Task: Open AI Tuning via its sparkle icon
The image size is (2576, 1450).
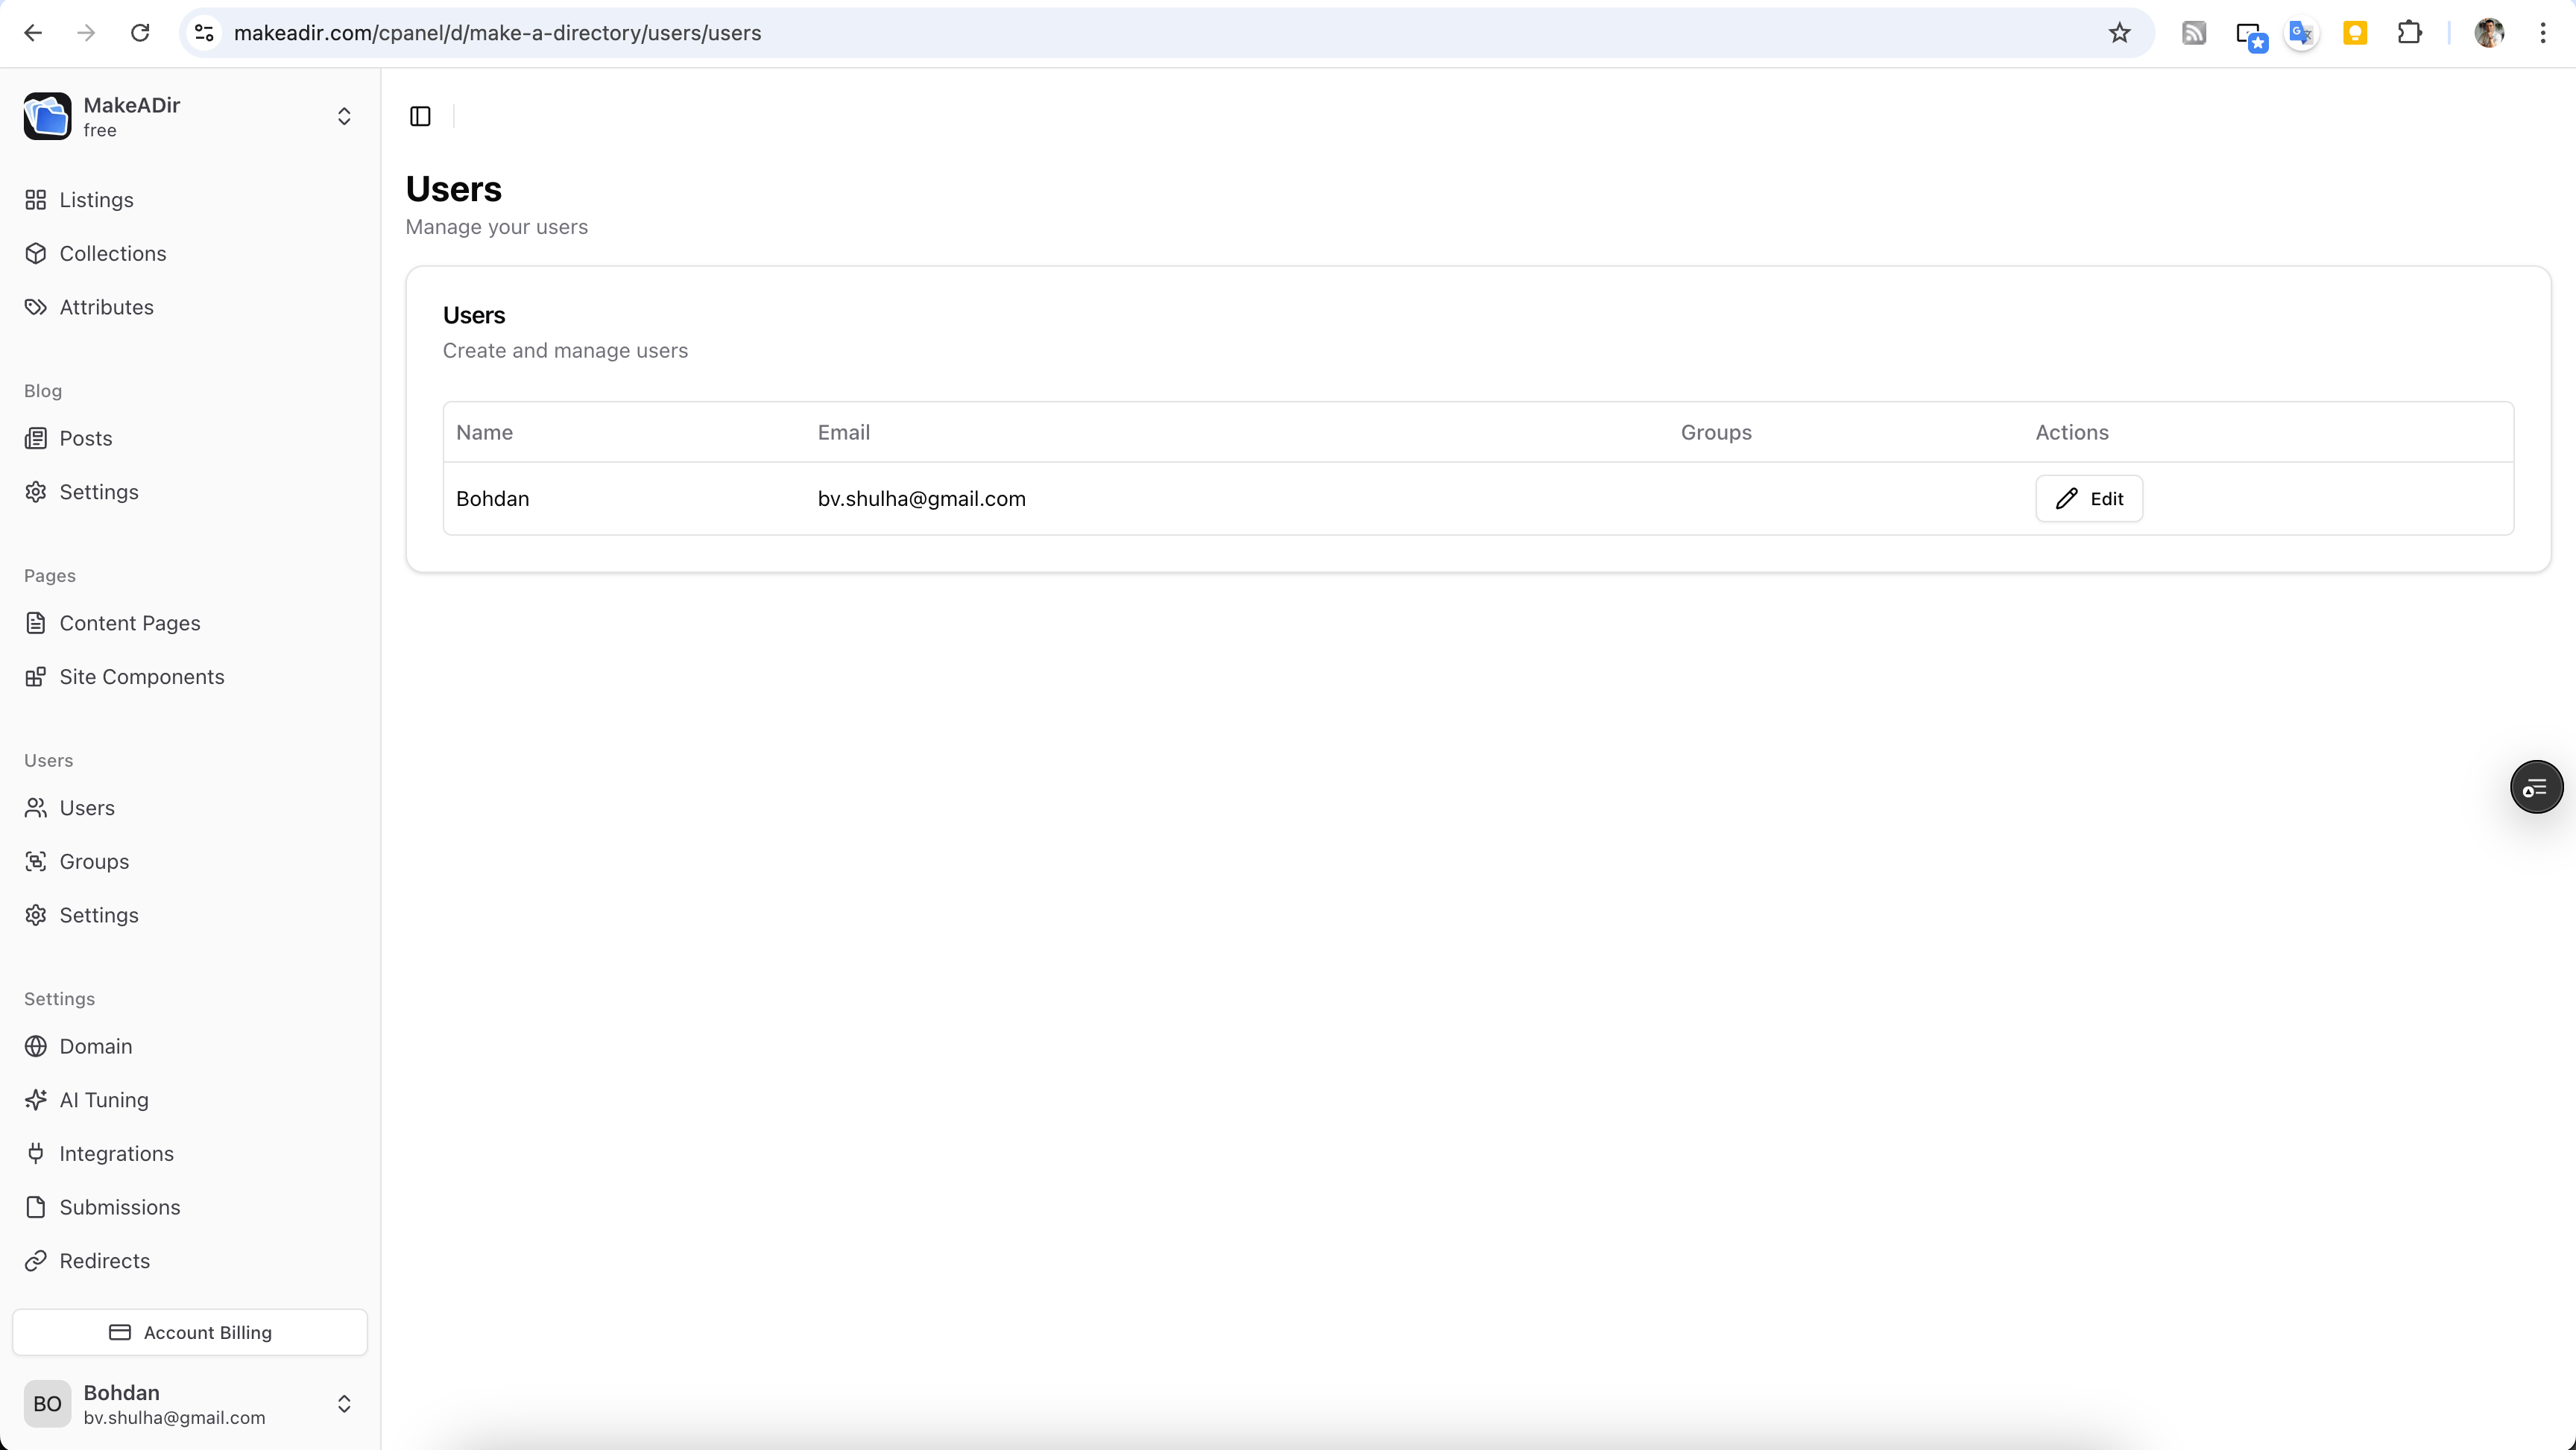Action: tap(36, 1100)
